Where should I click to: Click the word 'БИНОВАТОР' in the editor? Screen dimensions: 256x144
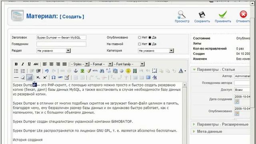point(122,122)
